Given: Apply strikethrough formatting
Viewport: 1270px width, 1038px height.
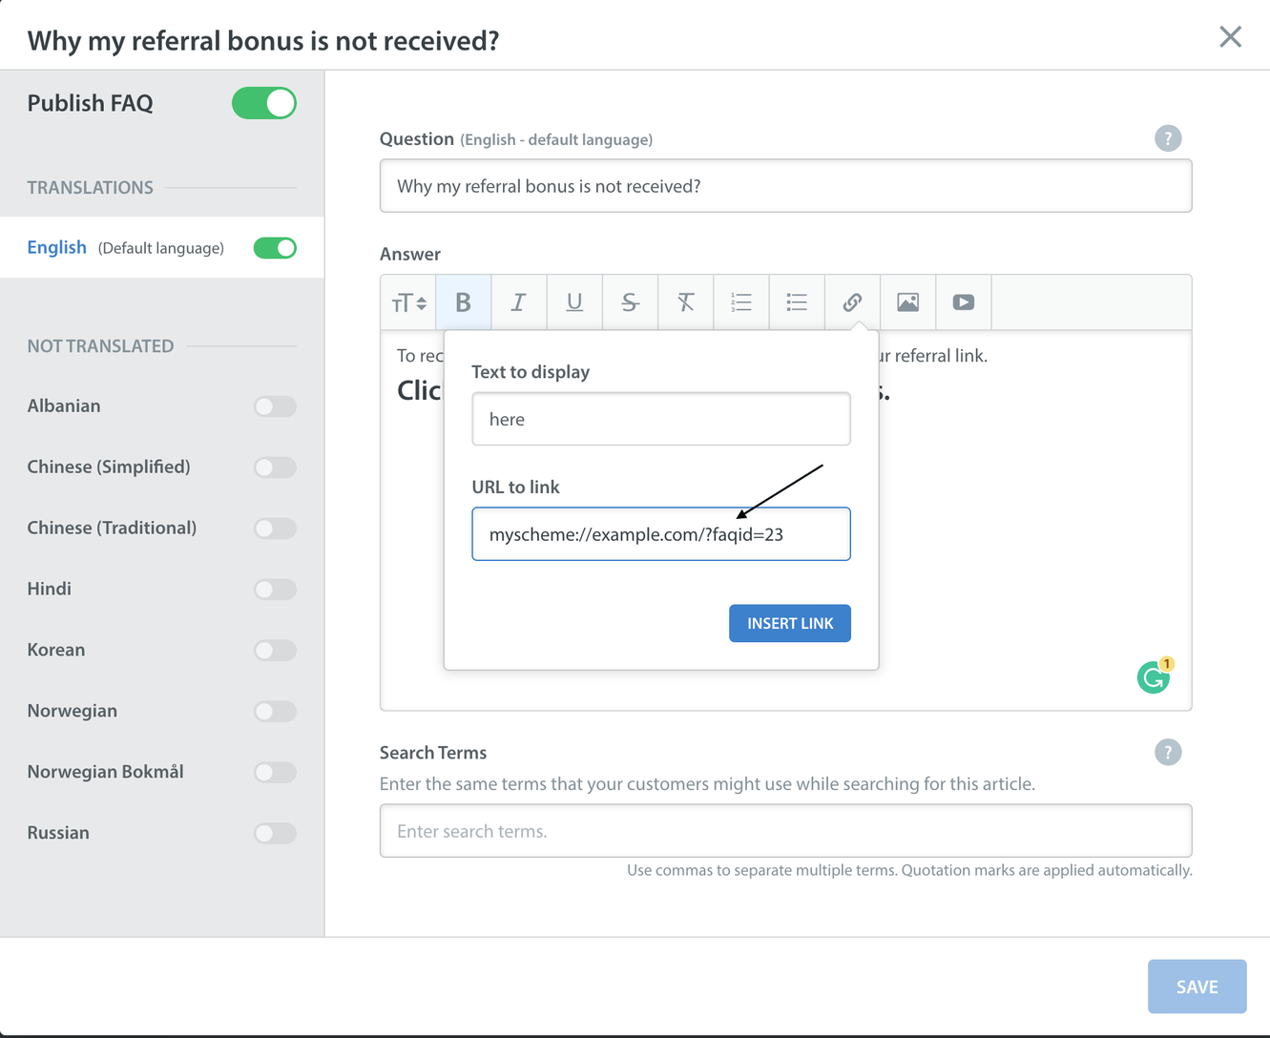Looking at the screenshot, I should pyautogui.click(x=630, y=301).
